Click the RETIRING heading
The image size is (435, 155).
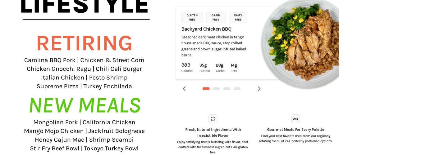[85, 43]
